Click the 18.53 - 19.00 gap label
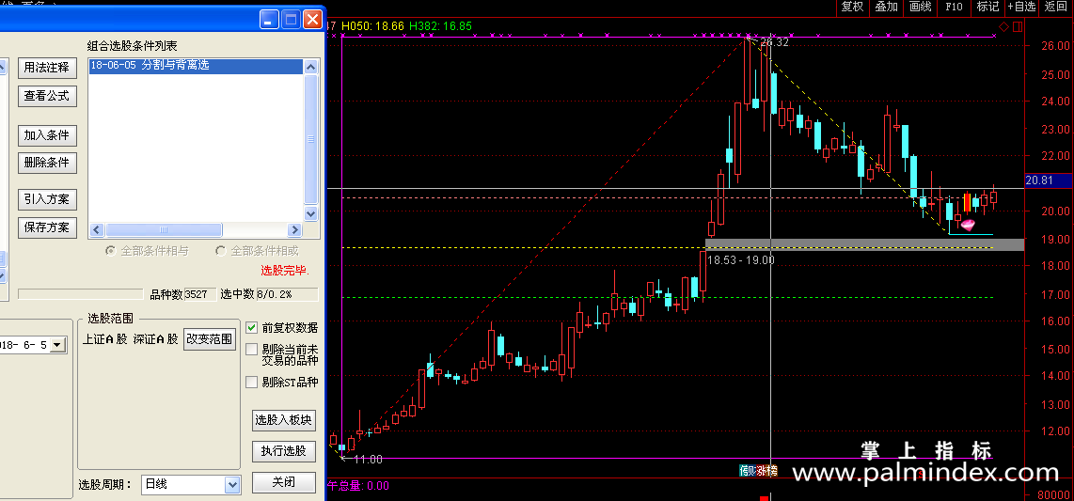The width and height of the screenshot is (1074, 501). tap(740, 260)
